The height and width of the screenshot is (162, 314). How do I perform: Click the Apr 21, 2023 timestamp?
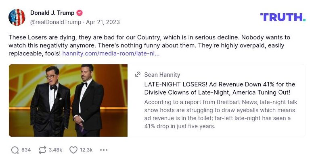pyautogui.click(x=103, y=22)
